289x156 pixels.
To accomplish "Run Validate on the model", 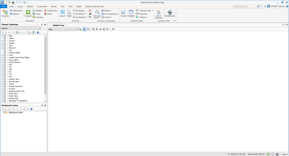I will pos(38,11).
